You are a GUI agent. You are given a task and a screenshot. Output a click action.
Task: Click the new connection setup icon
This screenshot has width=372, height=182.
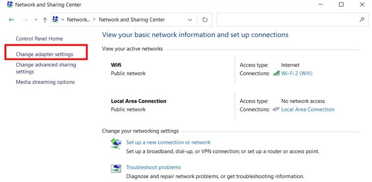coord(116,144)
